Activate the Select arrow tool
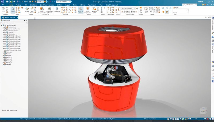 tap(13, 10)
